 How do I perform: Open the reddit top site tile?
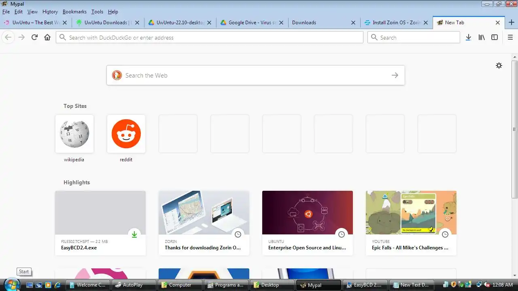[x=126, y=134]
